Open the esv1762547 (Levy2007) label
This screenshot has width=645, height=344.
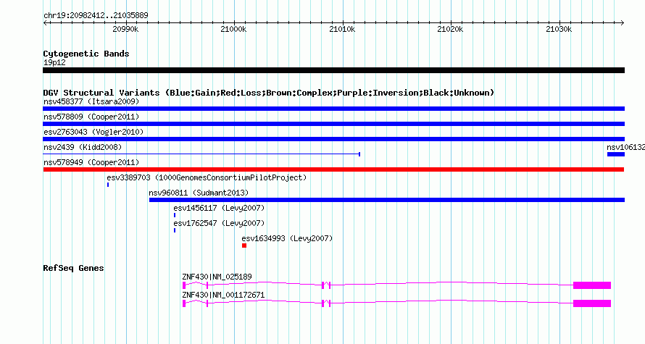coord(219,223)
